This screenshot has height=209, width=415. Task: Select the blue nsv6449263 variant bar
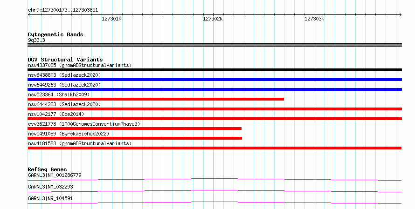[x=214, y=89]
